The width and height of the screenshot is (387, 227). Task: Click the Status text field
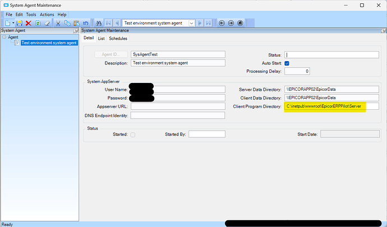[x=331, y=55]
